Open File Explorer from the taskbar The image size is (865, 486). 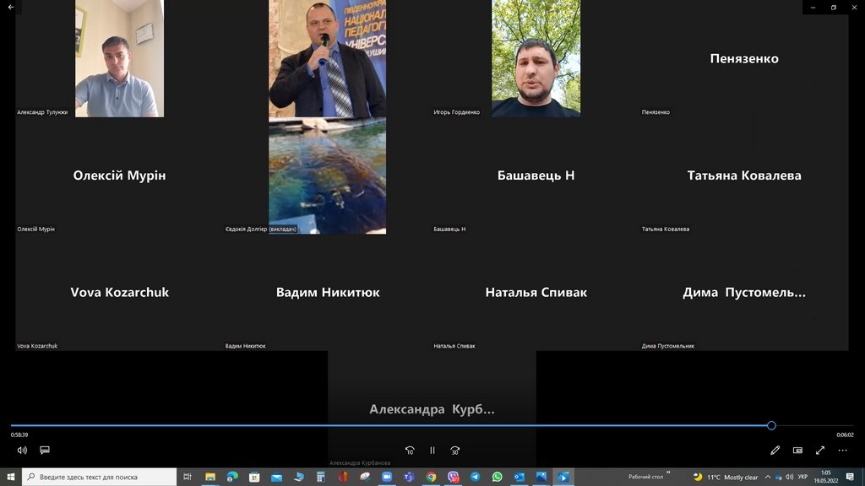pyautogui.click(x=210, y=477)
